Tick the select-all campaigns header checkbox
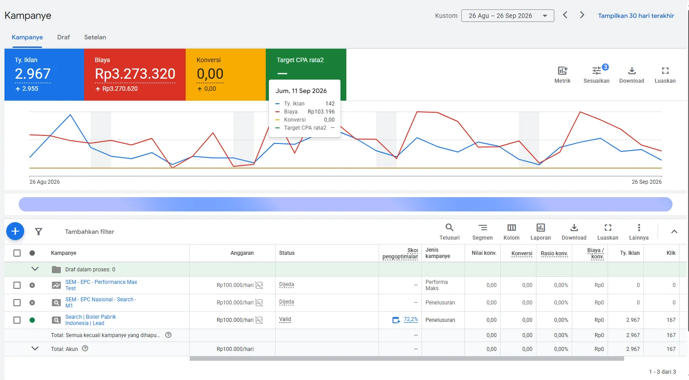689x380 pixels. coord(17,253)
